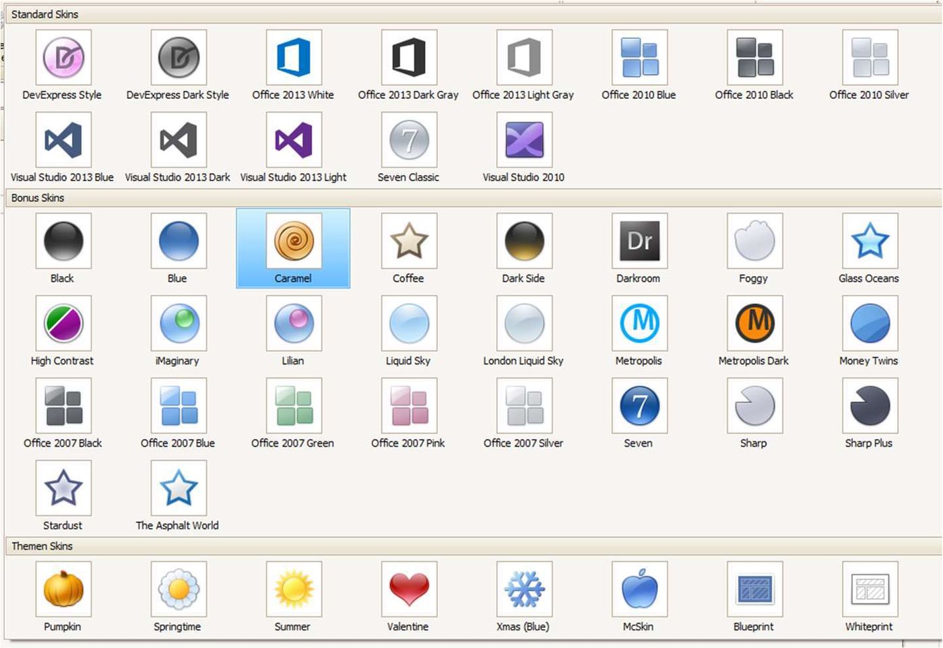
Task: Choose the Metropolis skin icon
Action: (x=639, y=323)
